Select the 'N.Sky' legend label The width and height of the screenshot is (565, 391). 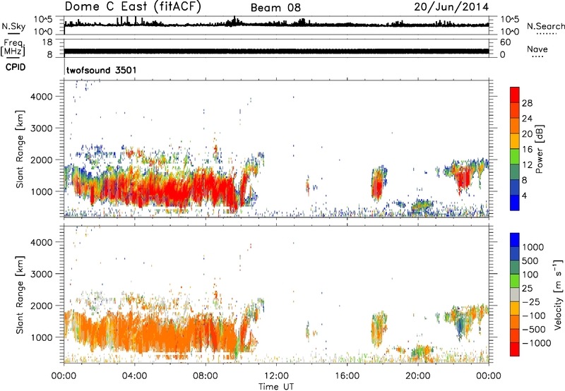coord(13,26)
